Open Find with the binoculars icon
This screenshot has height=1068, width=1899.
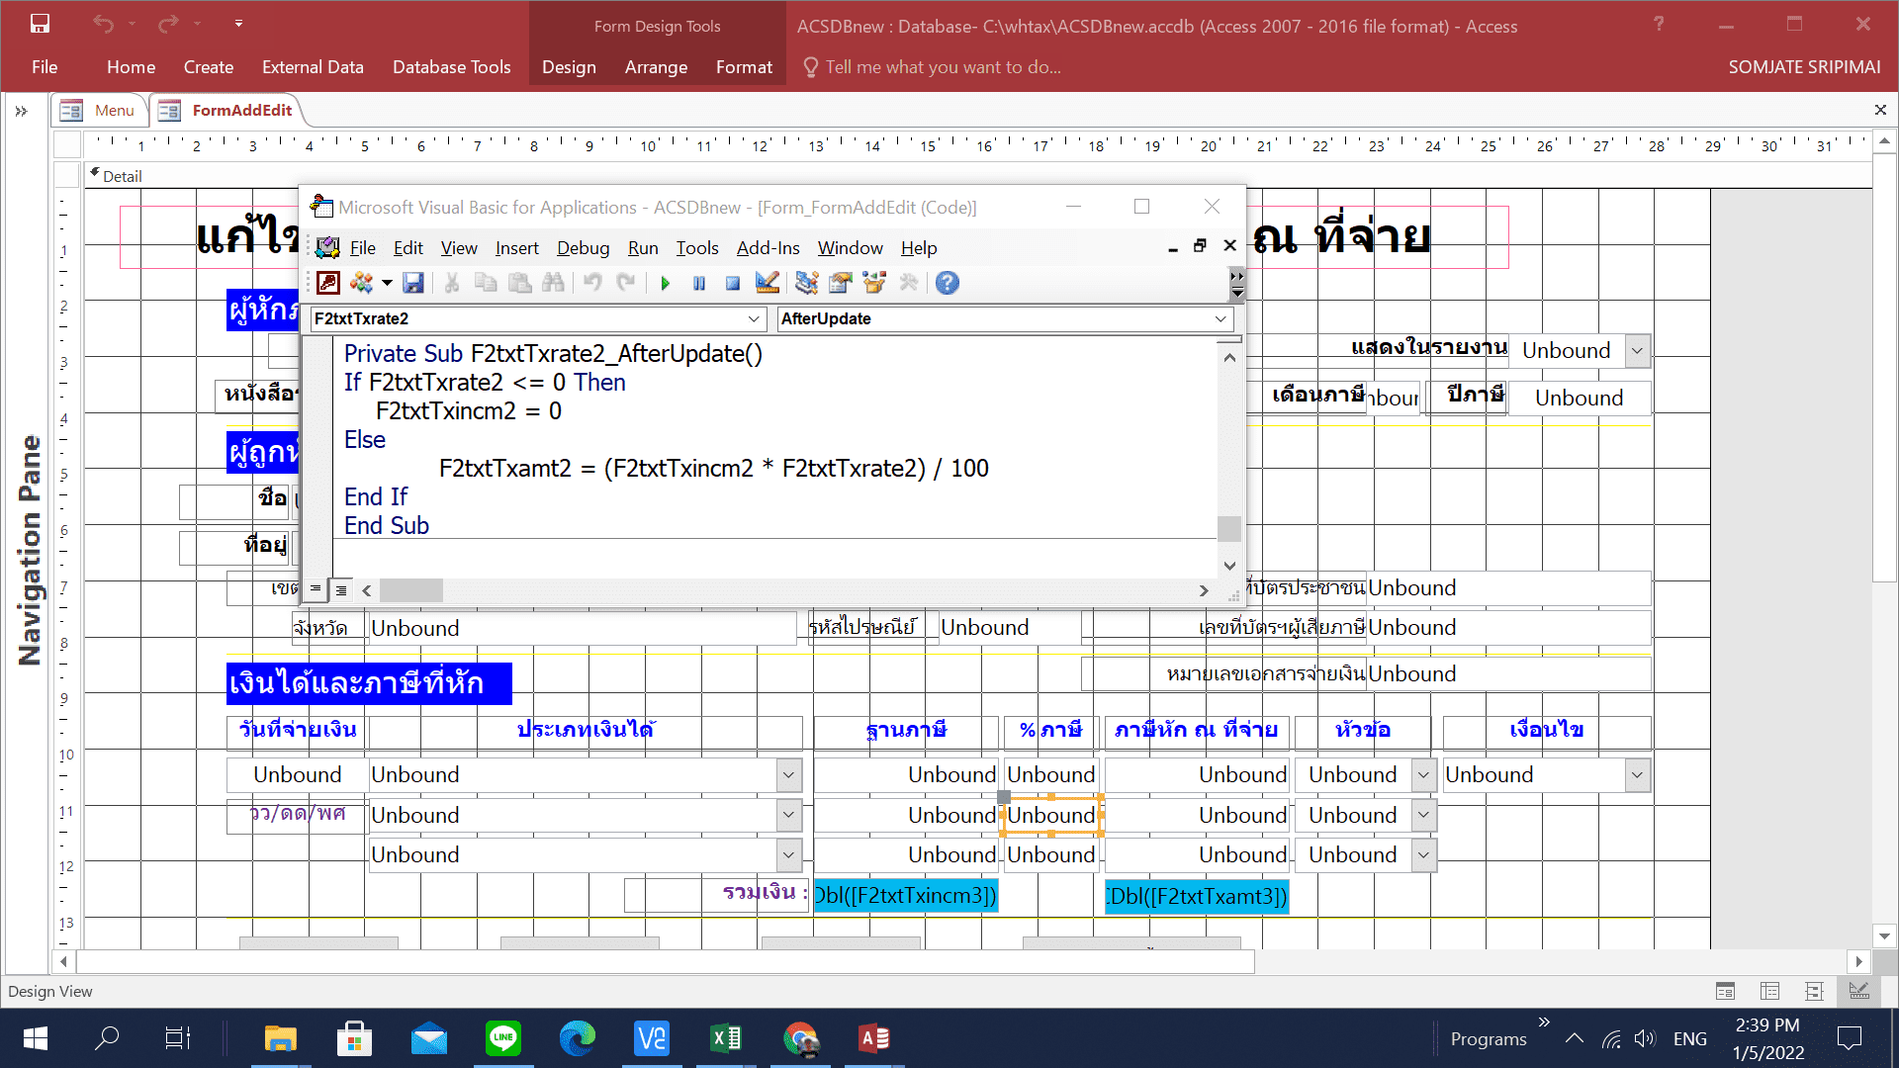554,283
